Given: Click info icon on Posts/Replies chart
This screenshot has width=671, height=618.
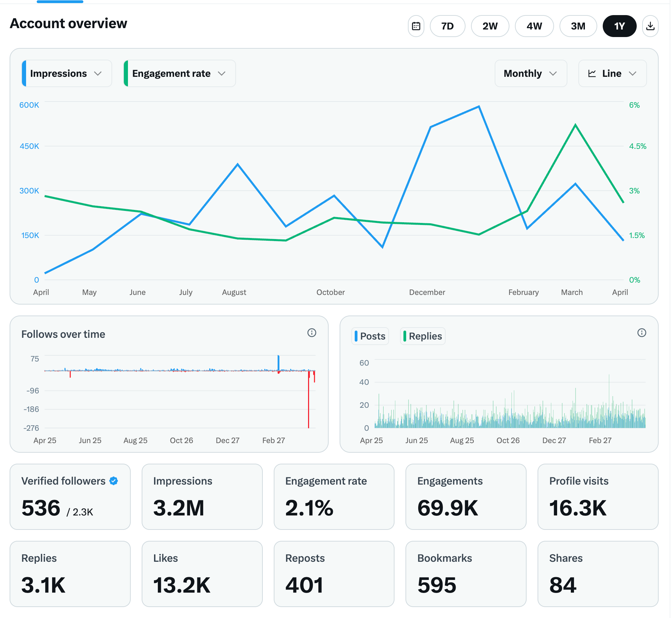Looking at the screenshot, I should [x=641, y=333].
